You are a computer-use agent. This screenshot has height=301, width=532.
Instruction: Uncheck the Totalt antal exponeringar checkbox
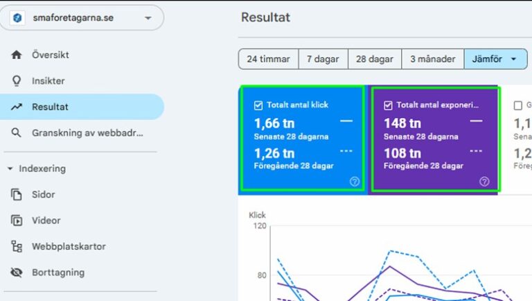pyautogui.click(x=388, y=105)
